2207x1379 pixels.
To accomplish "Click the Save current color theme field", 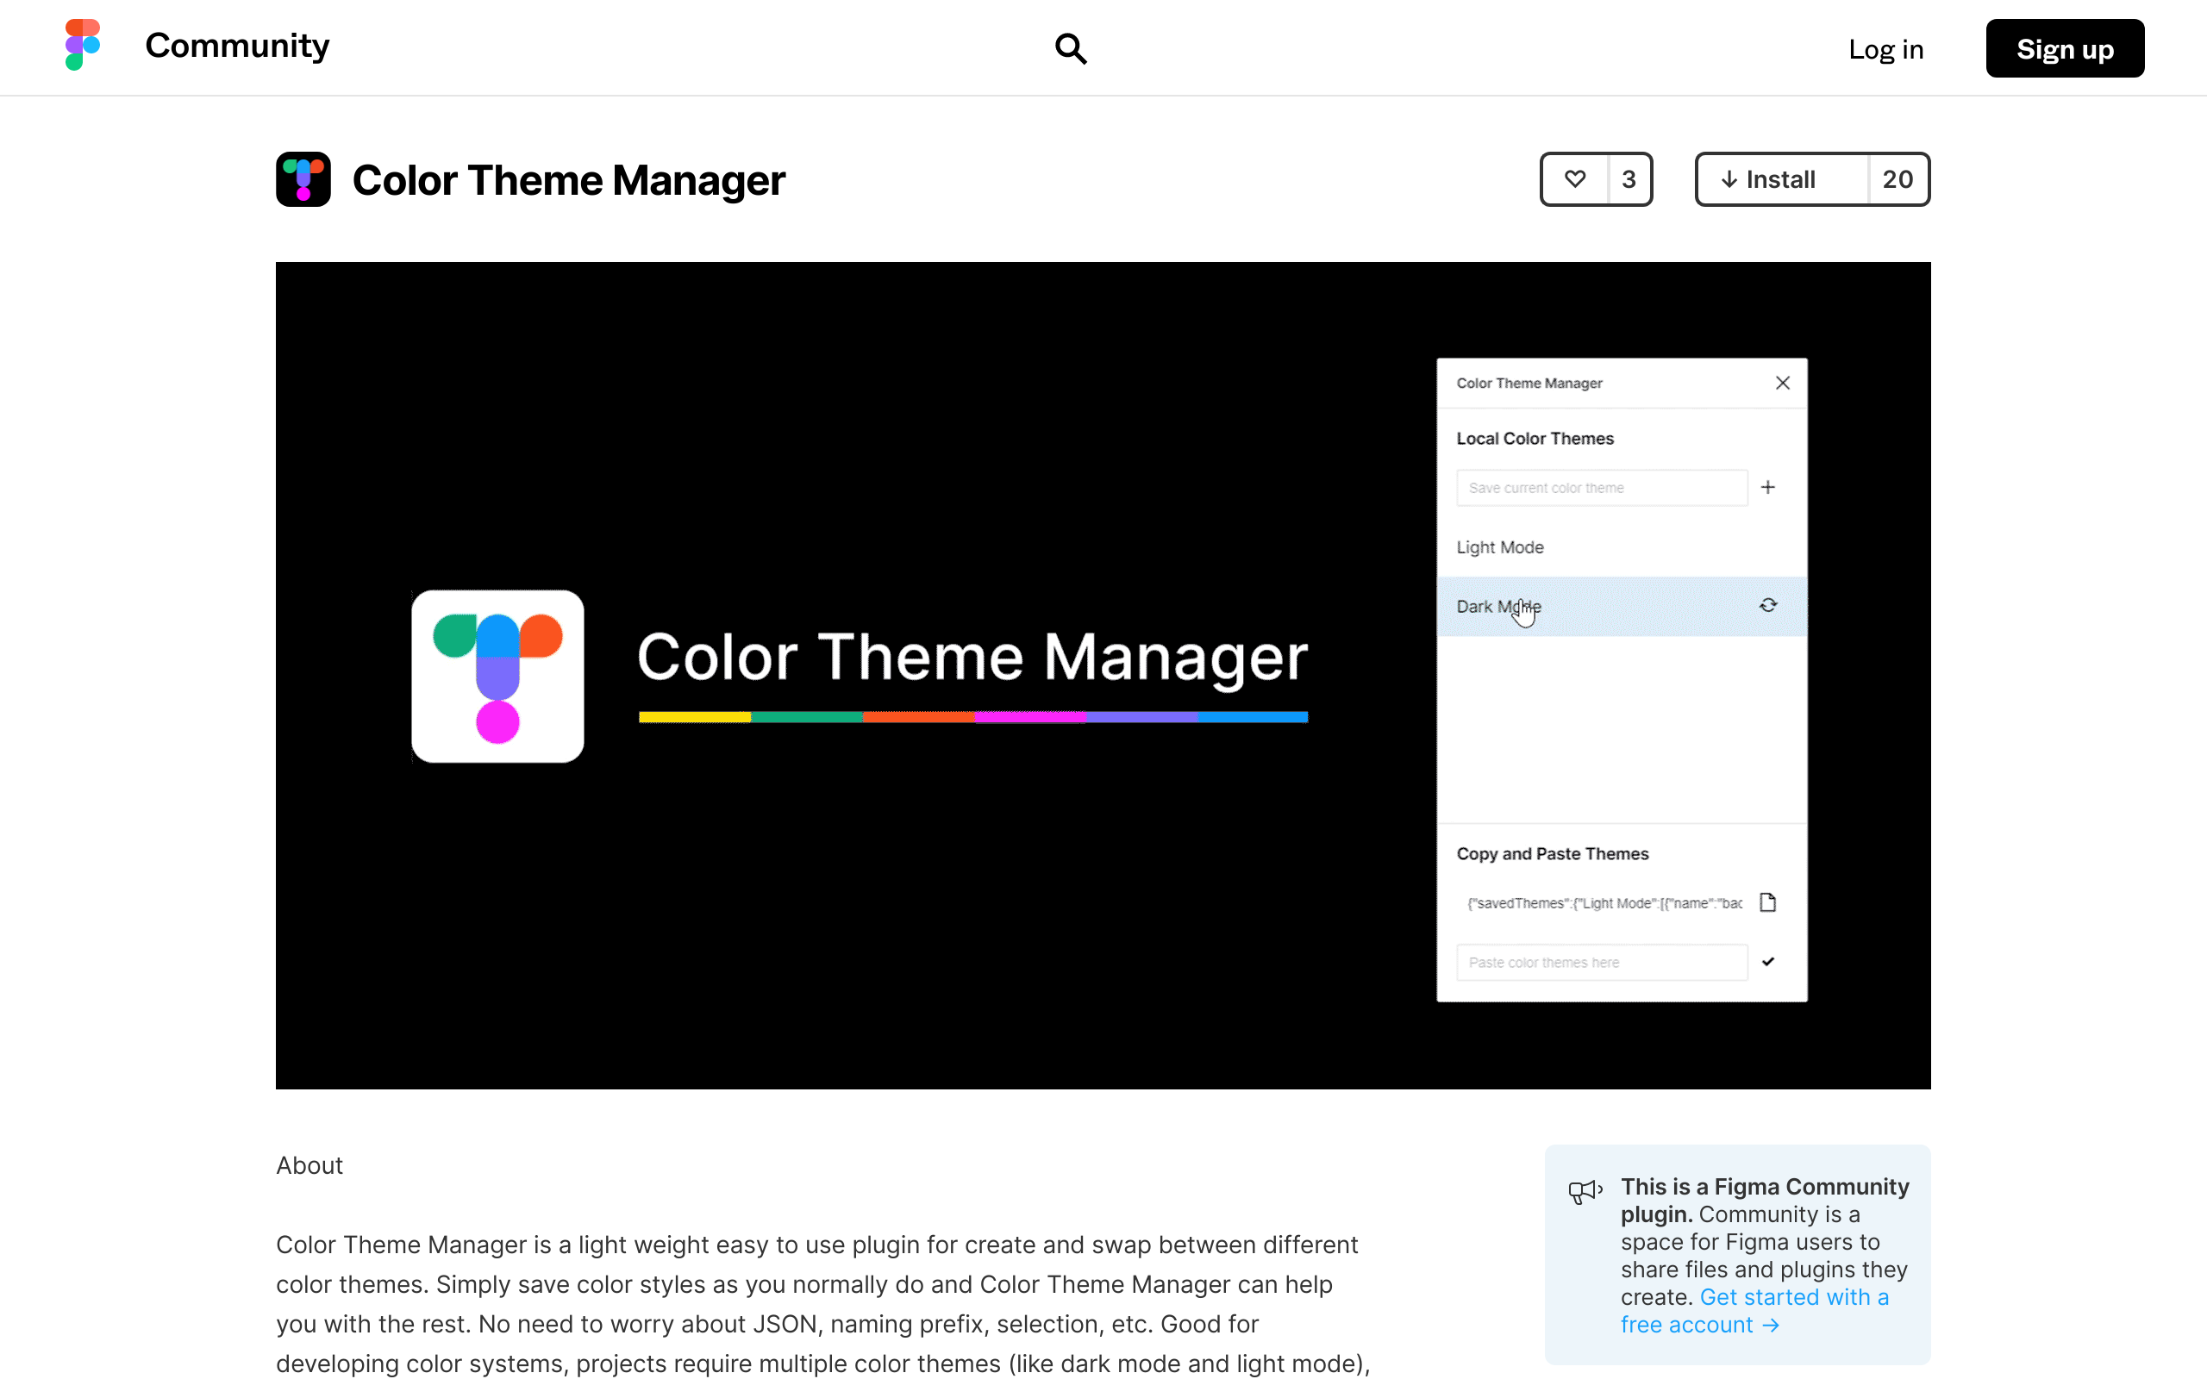I will 1602,488.
